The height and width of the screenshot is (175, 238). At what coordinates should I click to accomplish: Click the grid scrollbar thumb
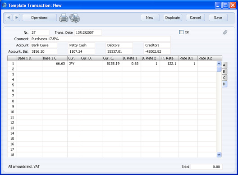219,69
